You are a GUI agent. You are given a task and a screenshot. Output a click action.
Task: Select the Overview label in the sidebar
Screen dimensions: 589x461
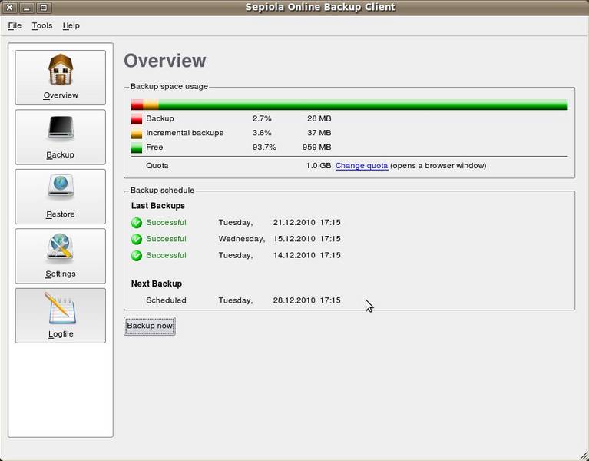pyautogui.click(x=61, y=95)
